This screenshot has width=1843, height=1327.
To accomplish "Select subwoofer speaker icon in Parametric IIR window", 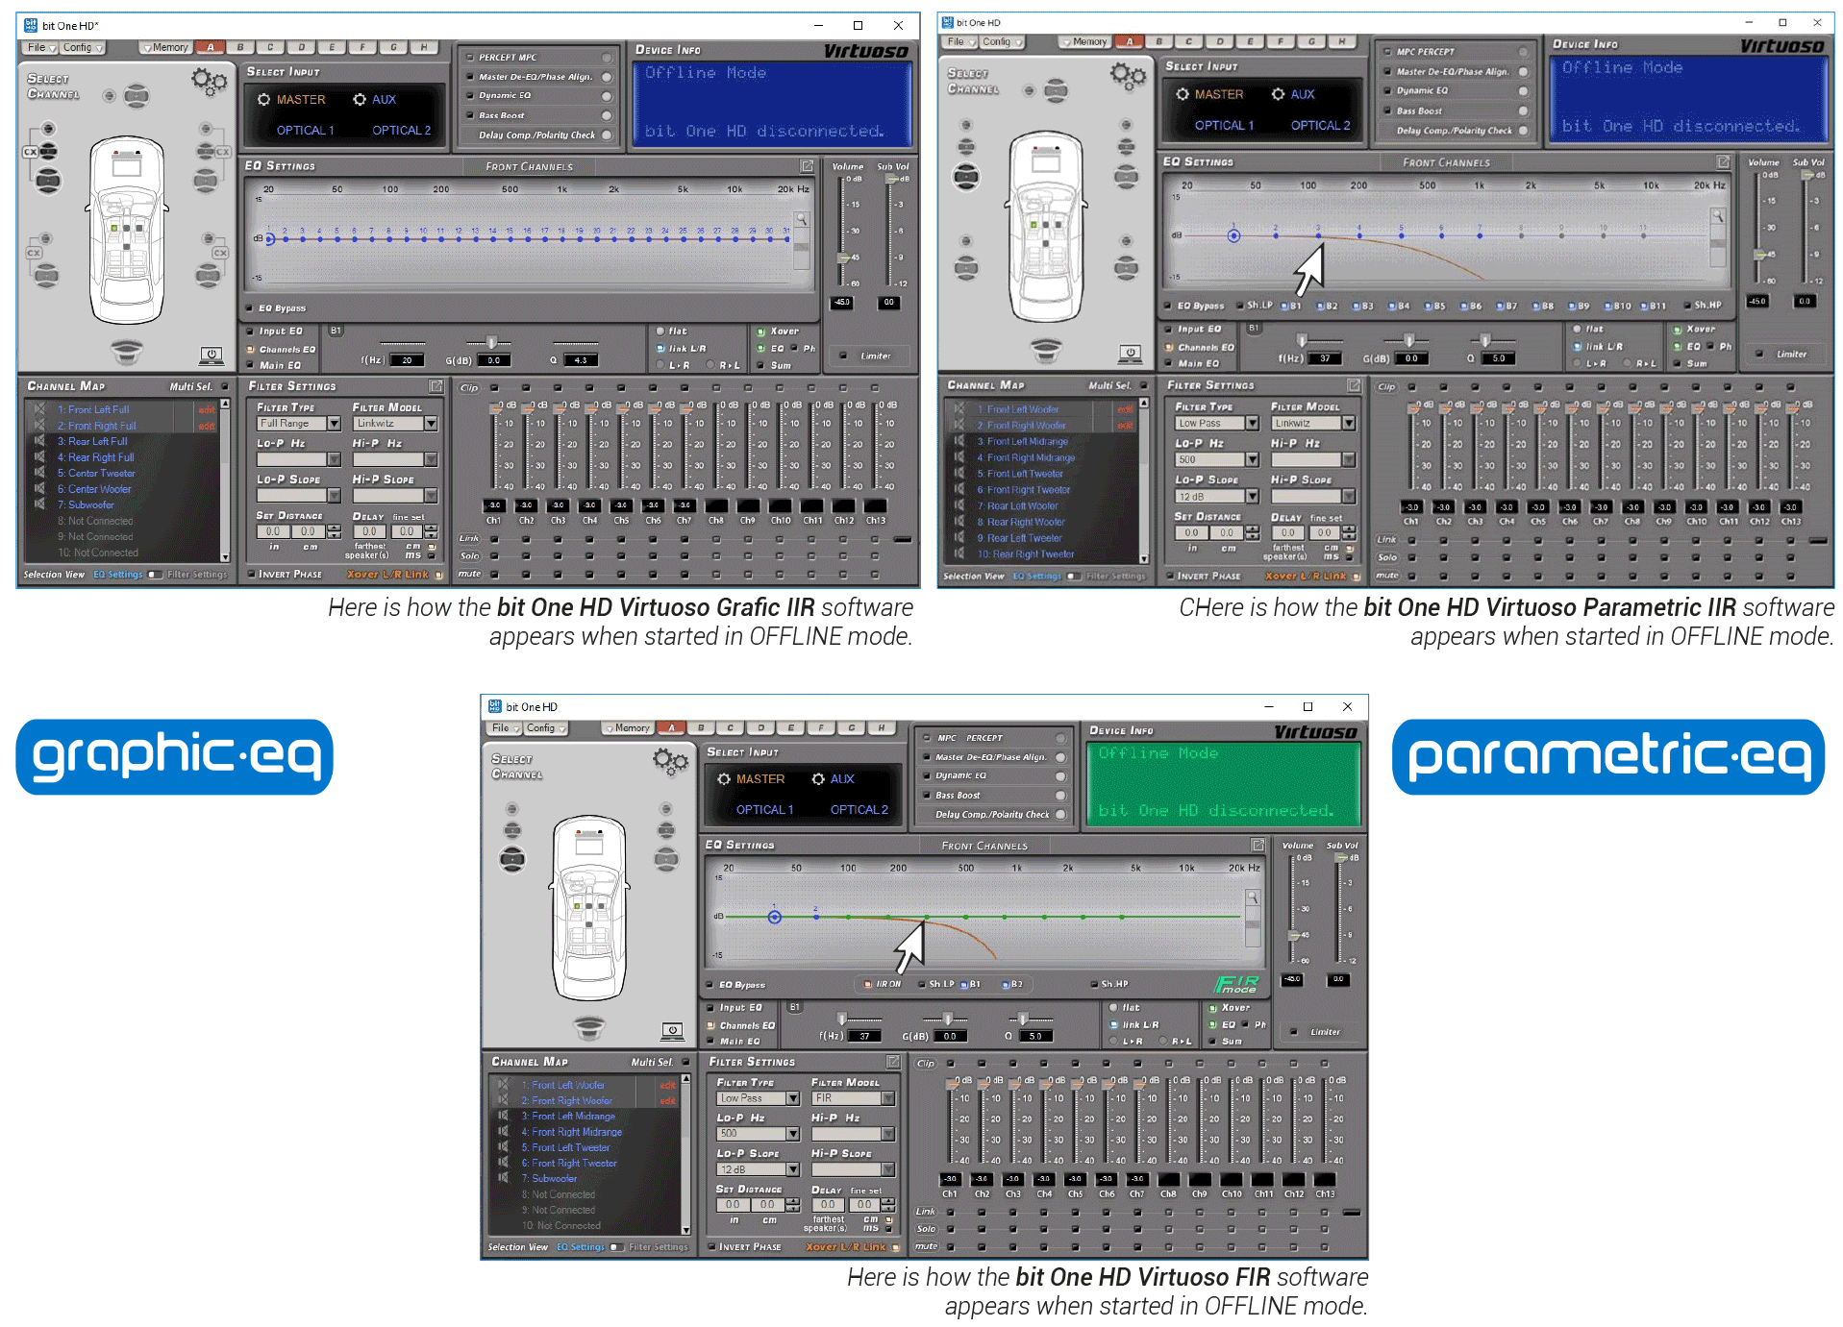I will [x=1046, y=350].
